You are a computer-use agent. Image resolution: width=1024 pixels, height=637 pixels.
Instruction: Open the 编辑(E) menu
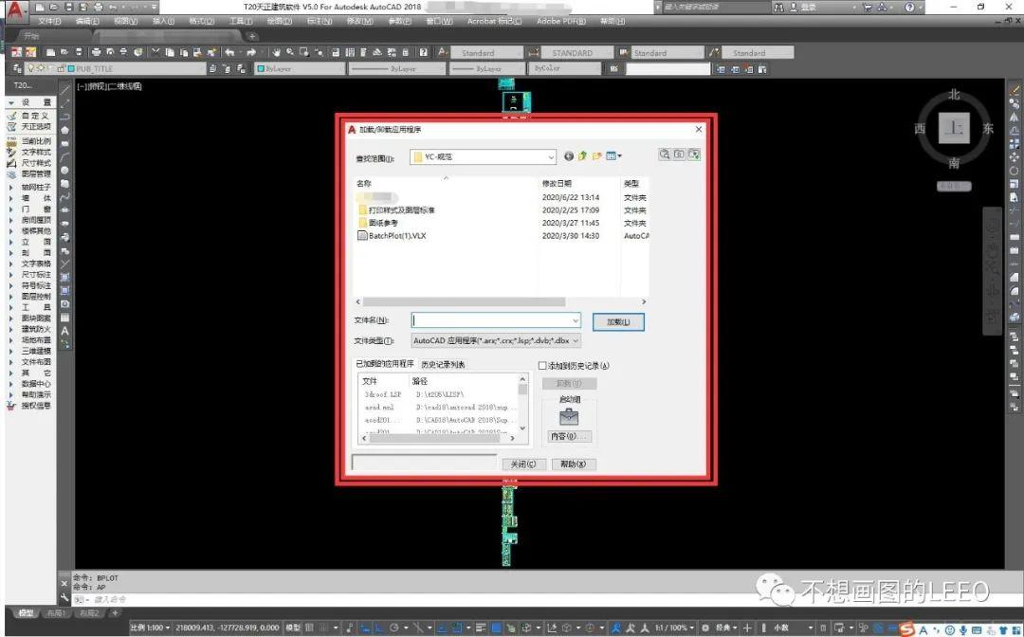click(x=87, y=21)
